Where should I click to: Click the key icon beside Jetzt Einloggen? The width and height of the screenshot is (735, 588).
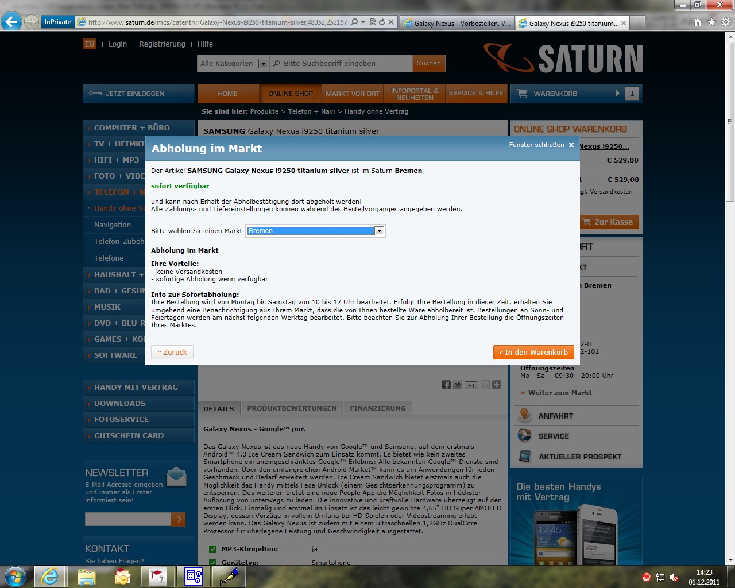pos(95,93)
